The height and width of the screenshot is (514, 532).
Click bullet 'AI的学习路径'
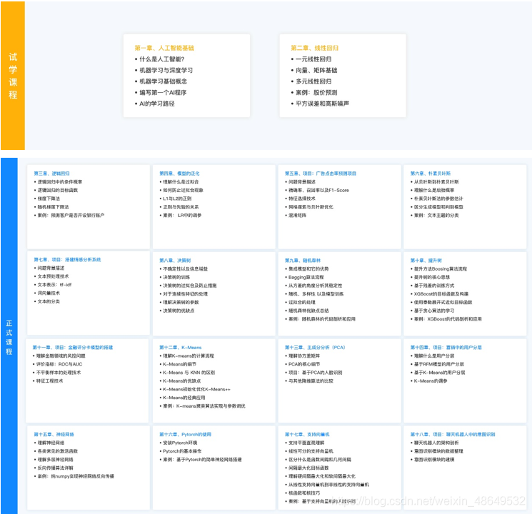(157, 104)
